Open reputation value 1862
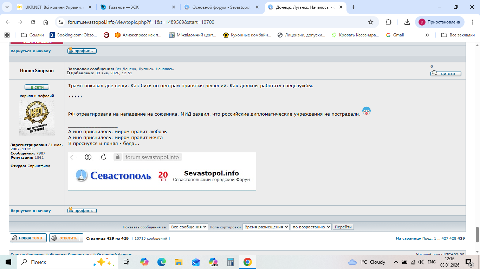 (x=39, y=157)
